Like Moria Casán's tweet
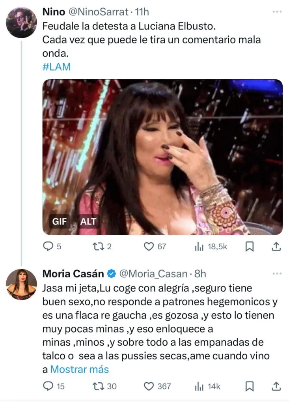Viewport: 289px width, 404px height. click(149, 386)
